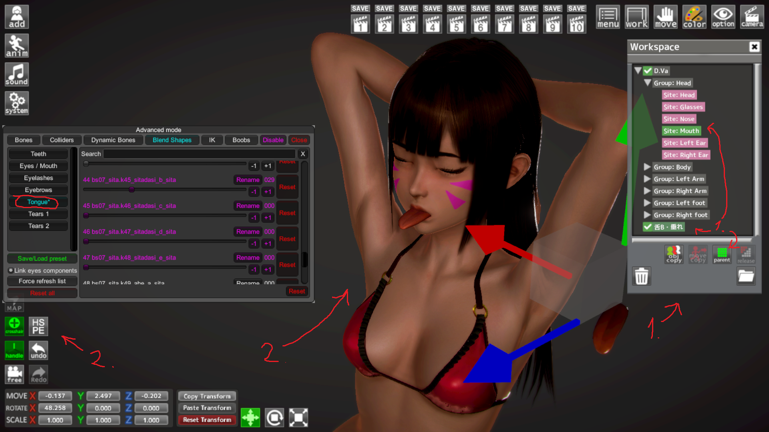
Task: Open the system settings icon
Action: 17,103
